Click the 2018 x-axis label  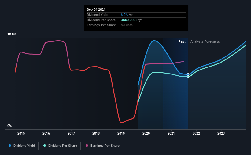point(96,133)
